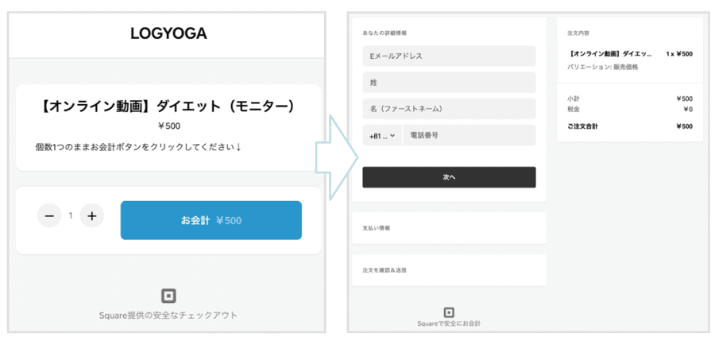Click the Square logo above Square提供の安全なチェックアウト
Image resolution: width=715 pixels, height=345 pixels.
point(168,297)
